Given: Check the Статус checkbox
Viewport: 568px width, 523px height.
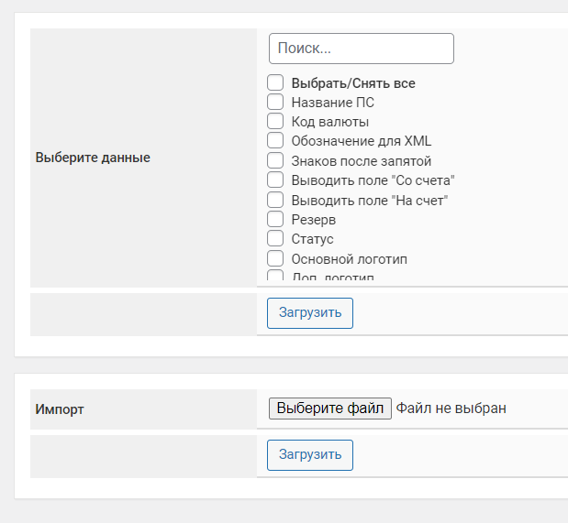Looking at the screenshot, I should tap(275, 239).
